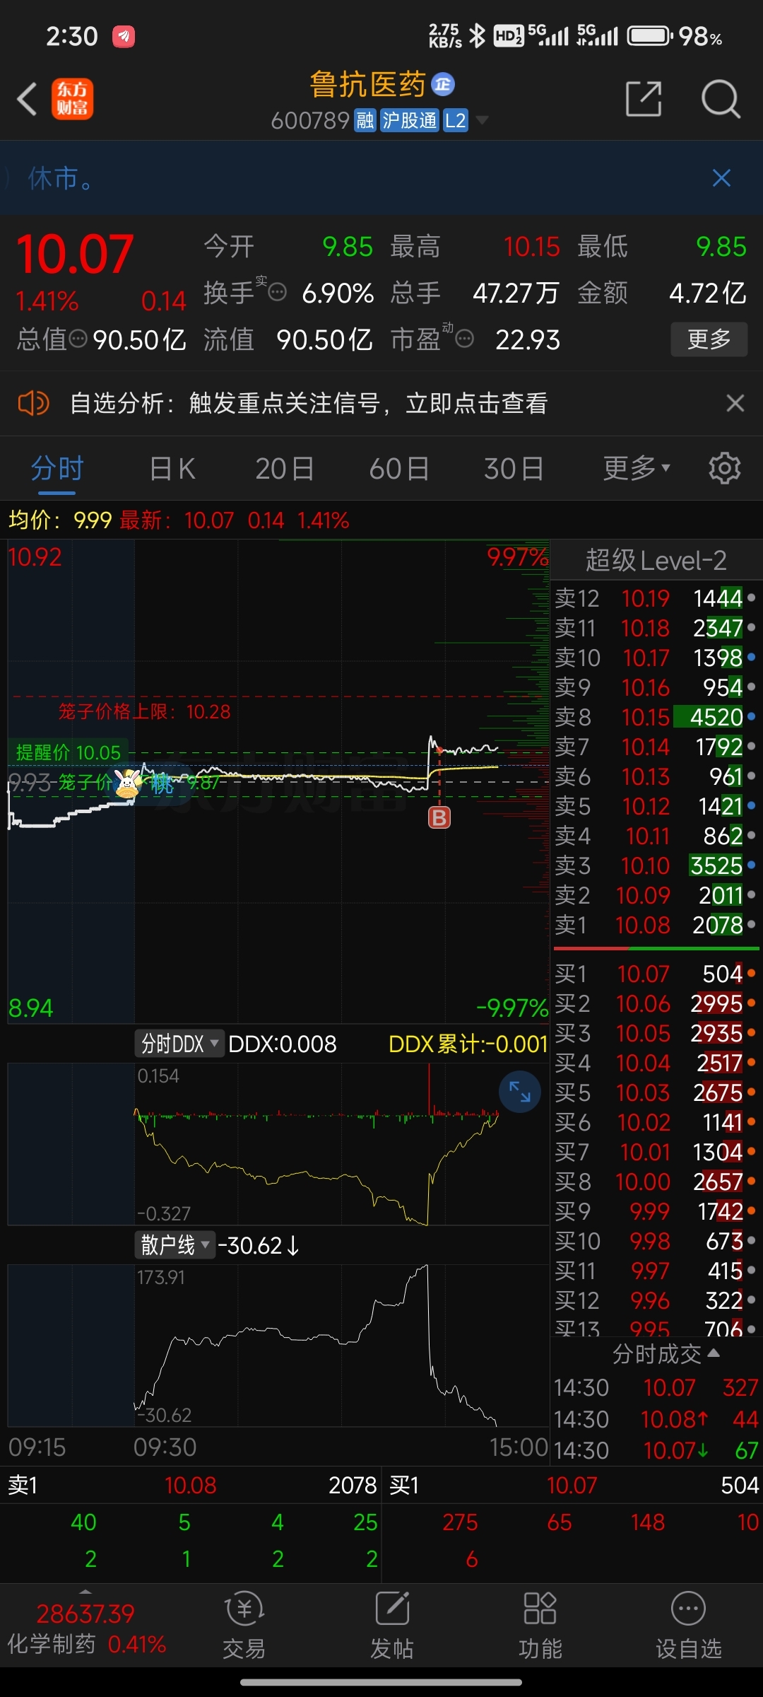
Task: Tap the 275 buy queue order
Action: (x=460, y=1522)
